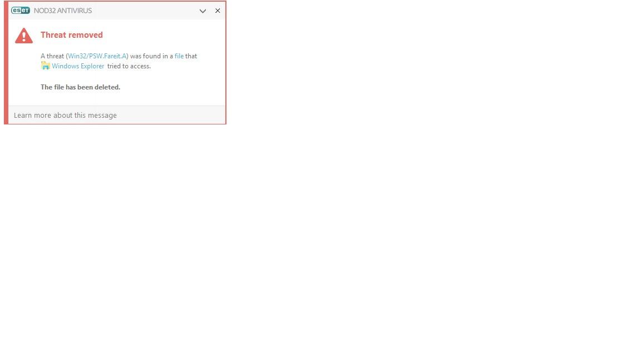The image size is (641, 360).
Task: Click "The file has been deleted." text
Action: (81, 87)
